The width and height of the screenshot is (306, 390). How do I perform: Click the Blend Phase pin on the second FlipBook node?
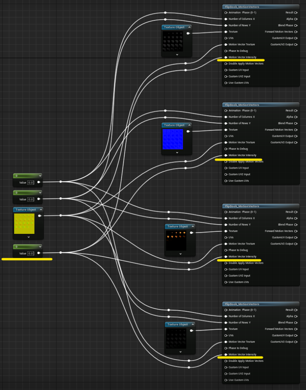296,123
